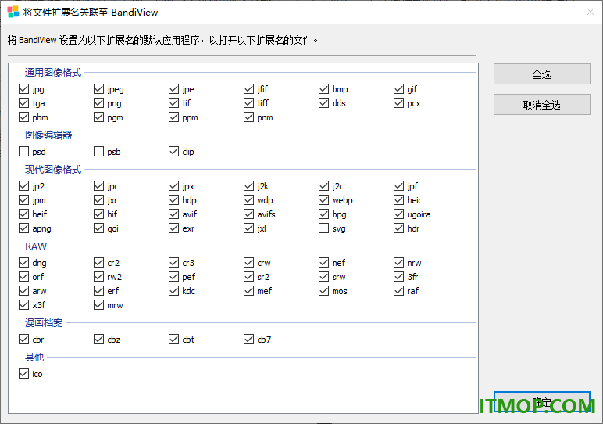
Task: Click the 取消全选 deselect-all button
Action: (x=542, y=104)
